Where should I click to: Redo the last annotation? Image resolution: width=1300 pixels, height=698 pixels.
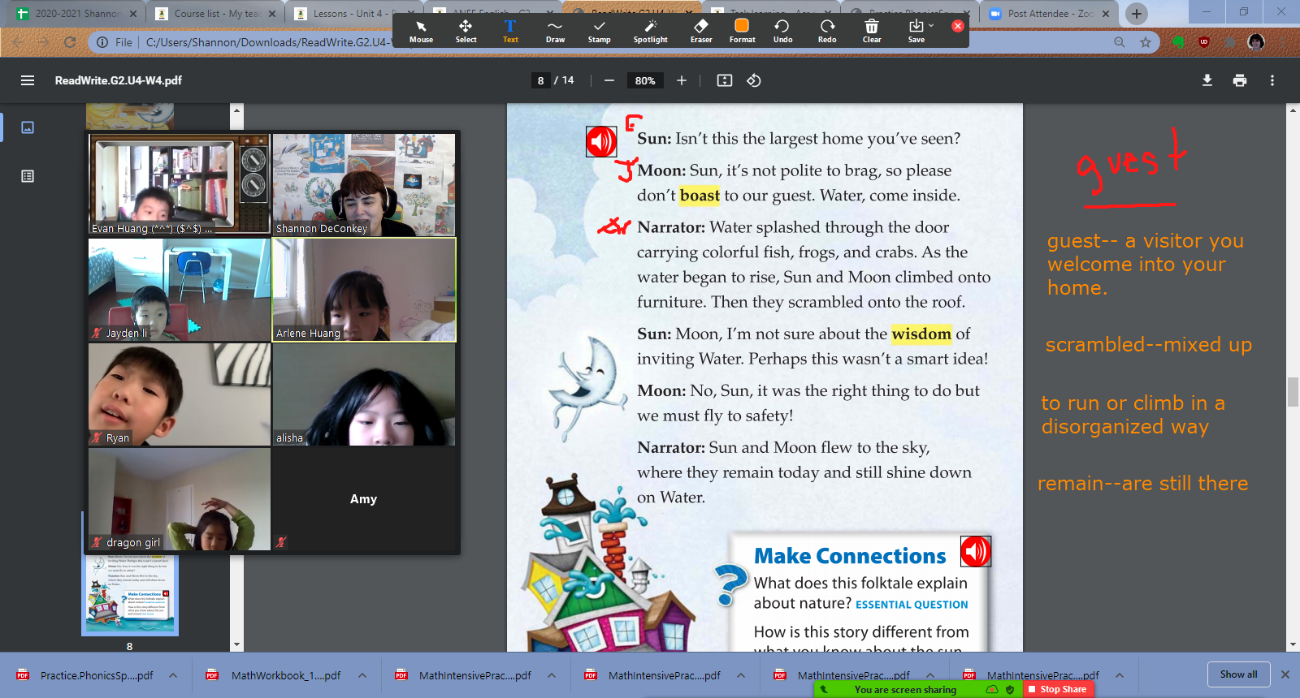pyautogui.click(x=827, y=31)
